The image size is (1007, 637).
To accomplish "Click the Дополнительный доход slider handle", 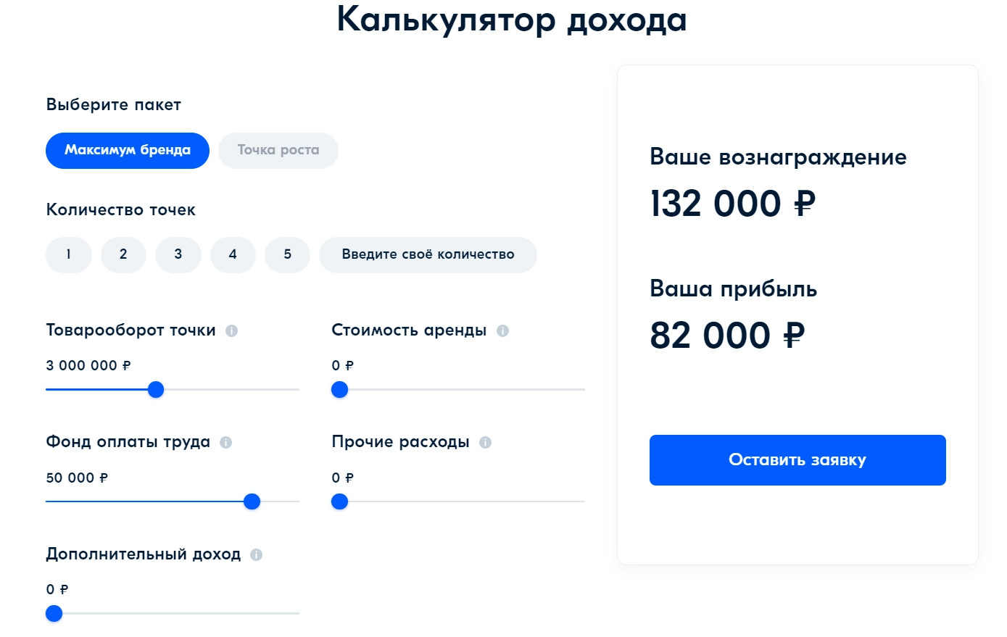I will tap(54, 614).
